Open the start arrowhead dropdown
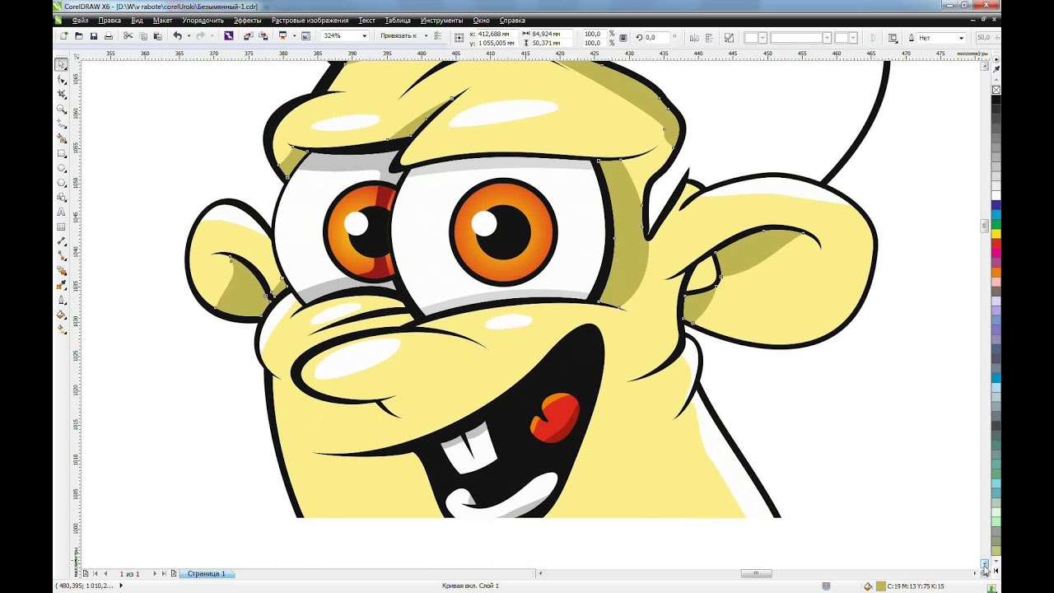Viewport: 1054px width, 593px height. (762, 38)
